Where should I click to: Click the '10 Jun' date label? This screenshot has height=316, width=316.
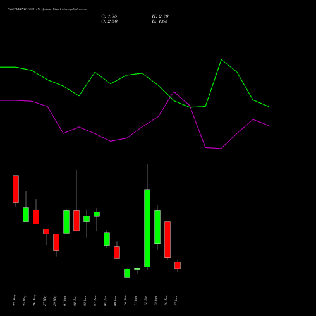[125, 301]
